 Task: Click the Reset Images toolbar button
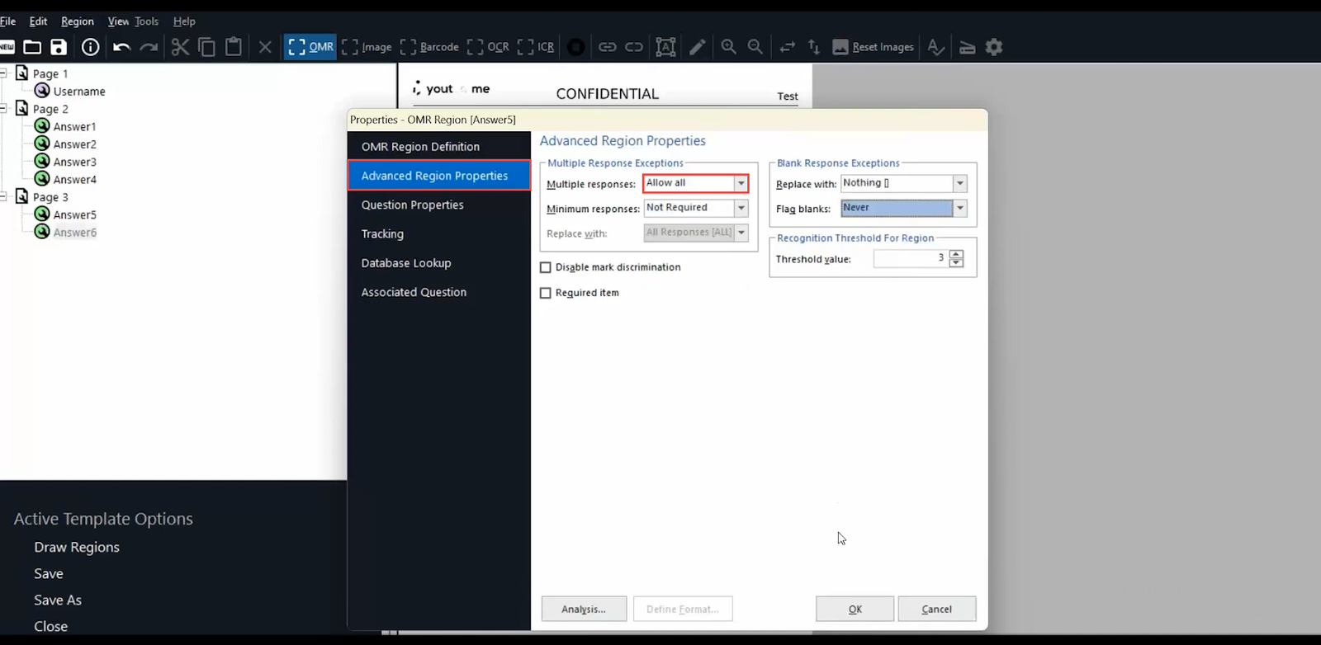(x=873, y=47)
